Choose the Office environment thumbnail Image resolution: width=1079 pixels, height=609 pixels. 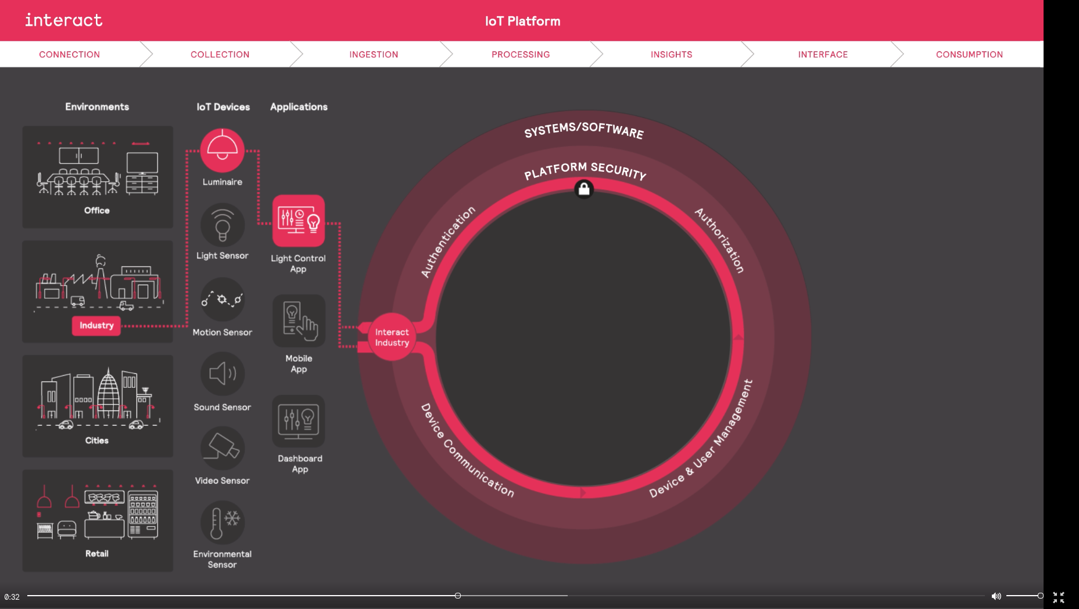pyautogui.click(x=98, y=177)
